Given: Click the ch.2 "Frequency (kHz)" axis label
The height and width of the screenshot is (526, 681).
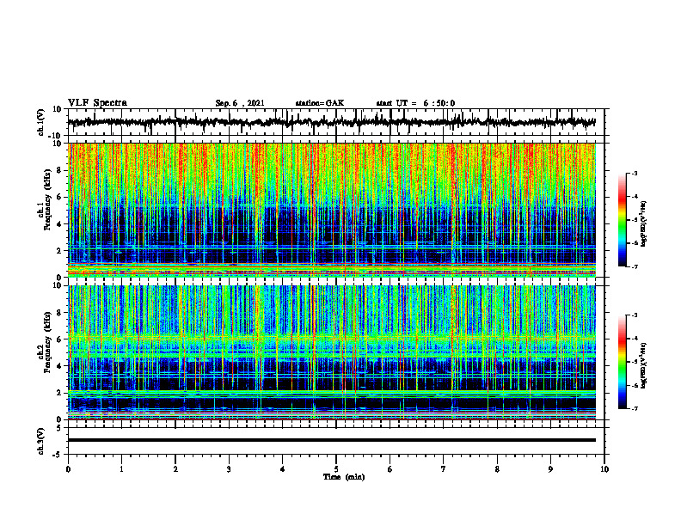Looking at the screenshot, I should pos(47,342).
